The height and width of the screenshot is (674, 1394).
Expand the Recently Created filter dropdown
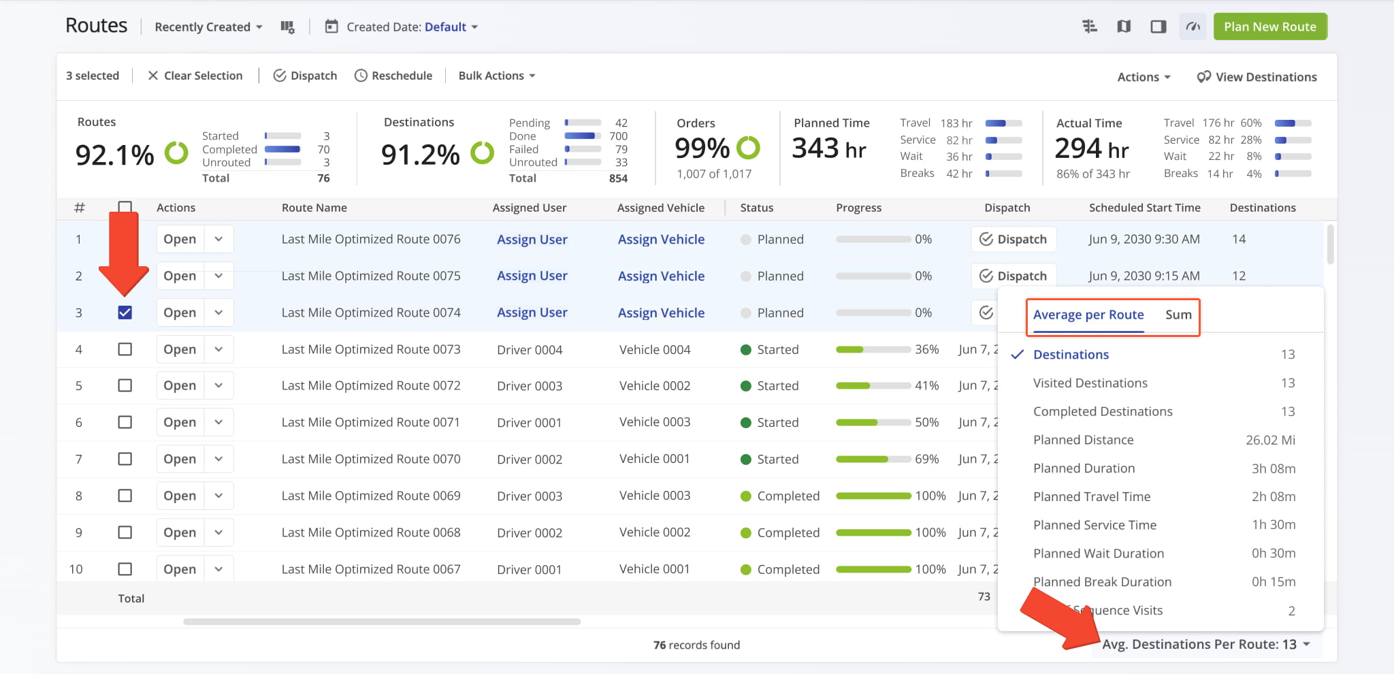[x=208, y=27]
